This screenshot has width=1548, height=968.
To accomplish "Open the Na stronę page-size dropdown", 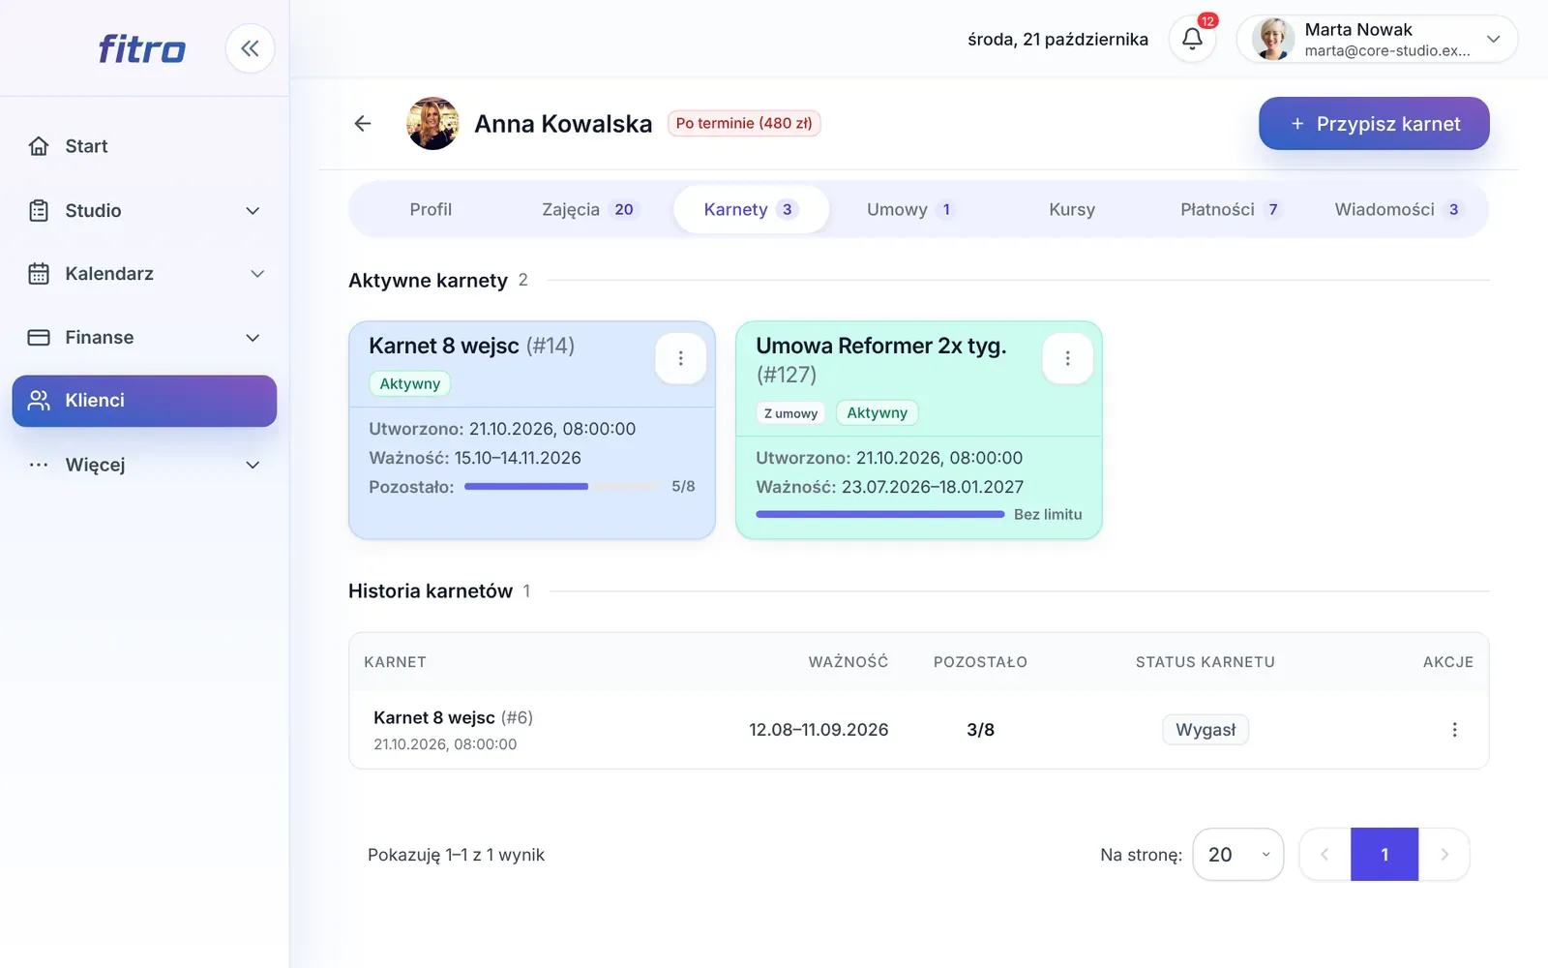I will click(x=1238, y=855).
